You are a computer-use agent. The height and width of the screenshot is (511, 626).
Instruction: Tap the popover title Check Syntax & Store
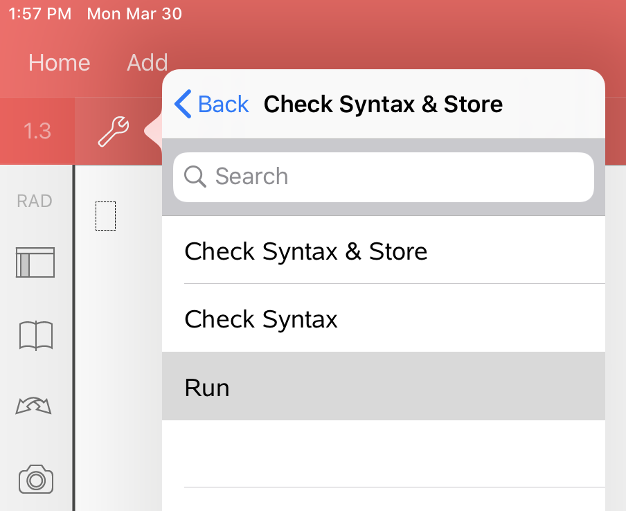(383, 105)
